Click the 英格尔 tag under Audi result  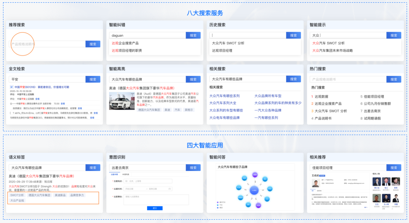pos(189,110)
